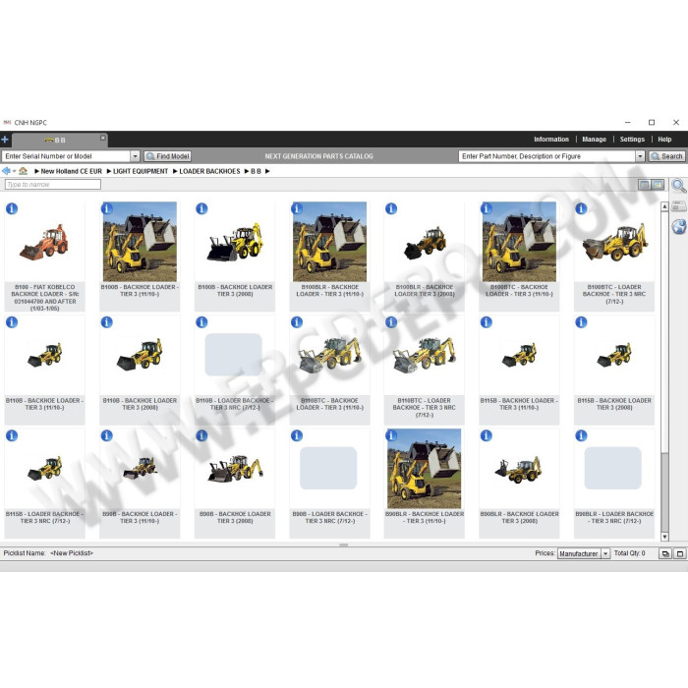Screen dimensions: 688x688
Task: Navigate to New Holland CE EUR breadcrumb
Action: coord(71,171)
